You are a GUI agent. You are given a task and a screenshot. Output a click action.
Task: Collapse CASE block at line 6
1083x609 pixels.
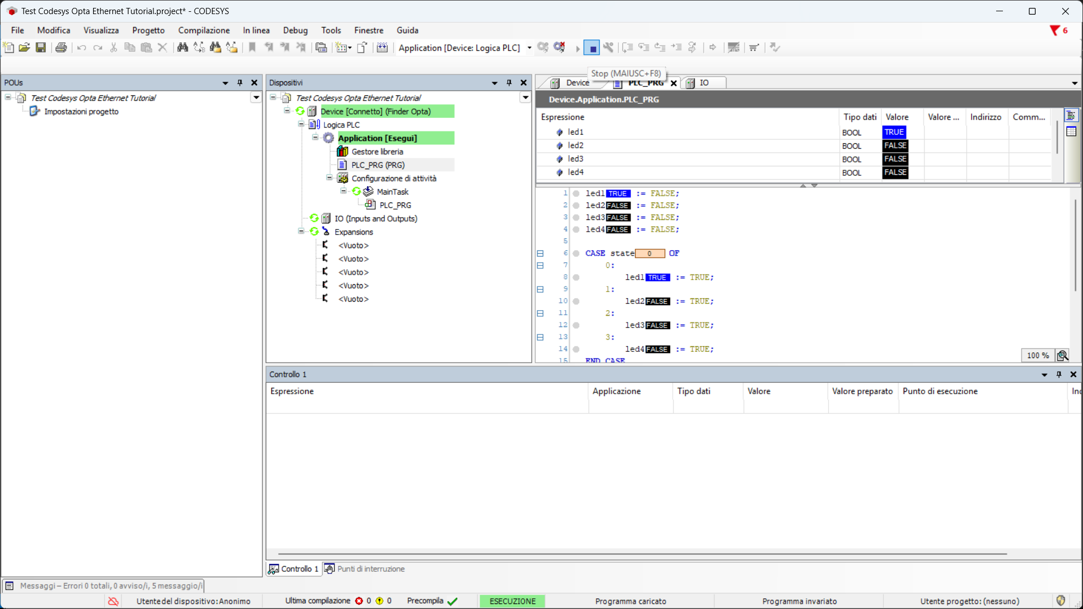pyautogui.click(x=540, y=254)
